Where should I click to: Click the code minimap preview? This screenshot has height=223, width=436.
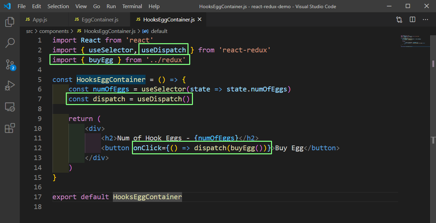415,40
